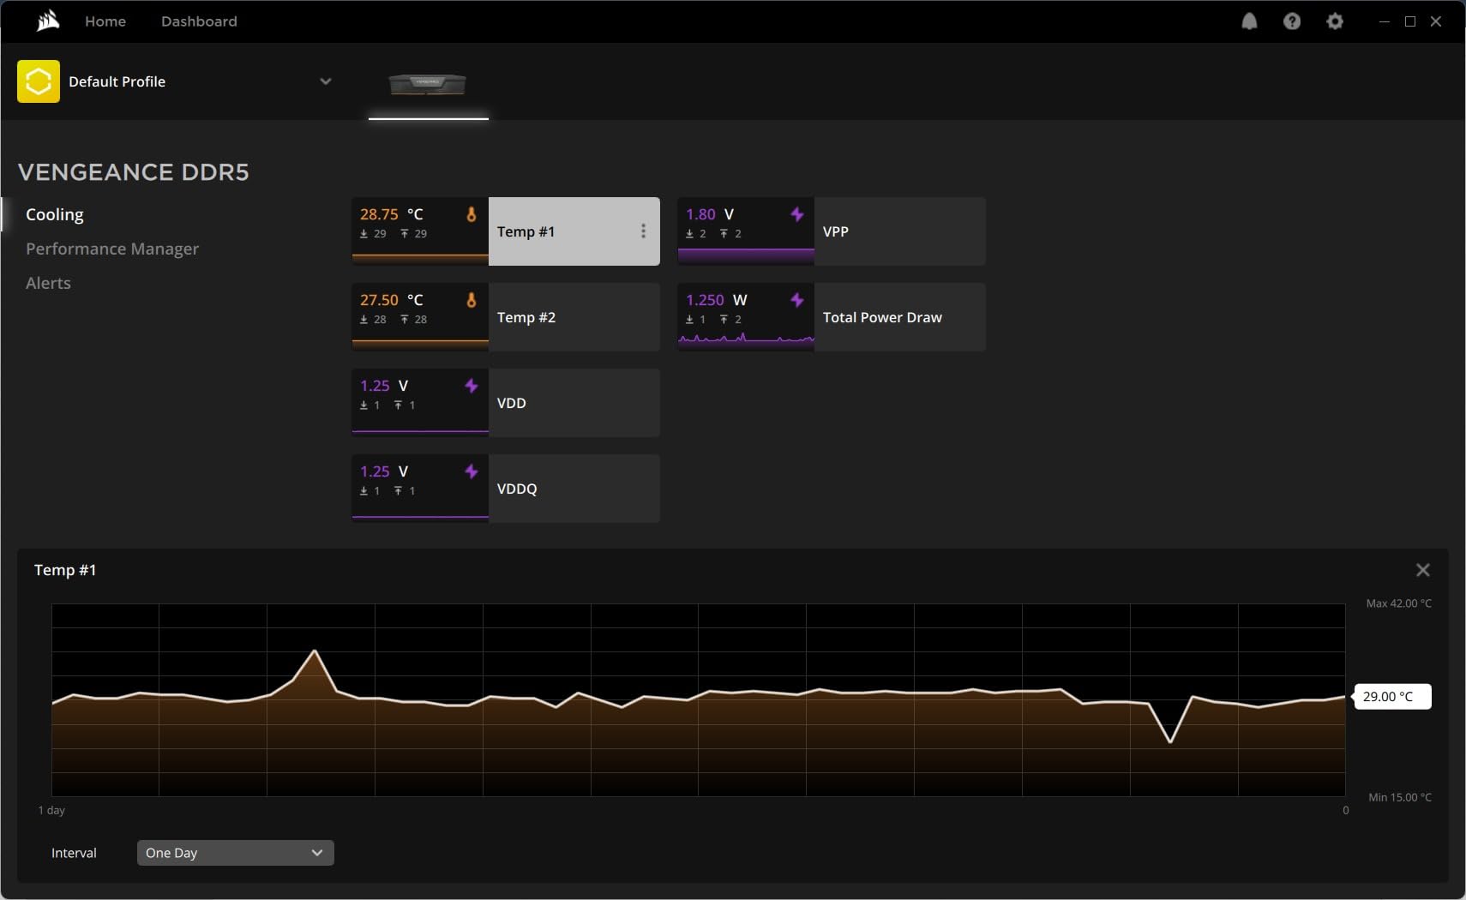
Task: Click the VDD lightning bolt icon
Action: coord(471,386)
